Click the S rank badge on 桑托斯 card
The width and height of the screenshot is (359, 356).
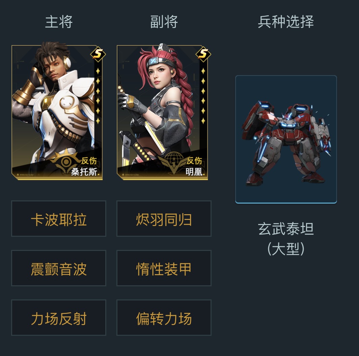(x=98, y=54)
